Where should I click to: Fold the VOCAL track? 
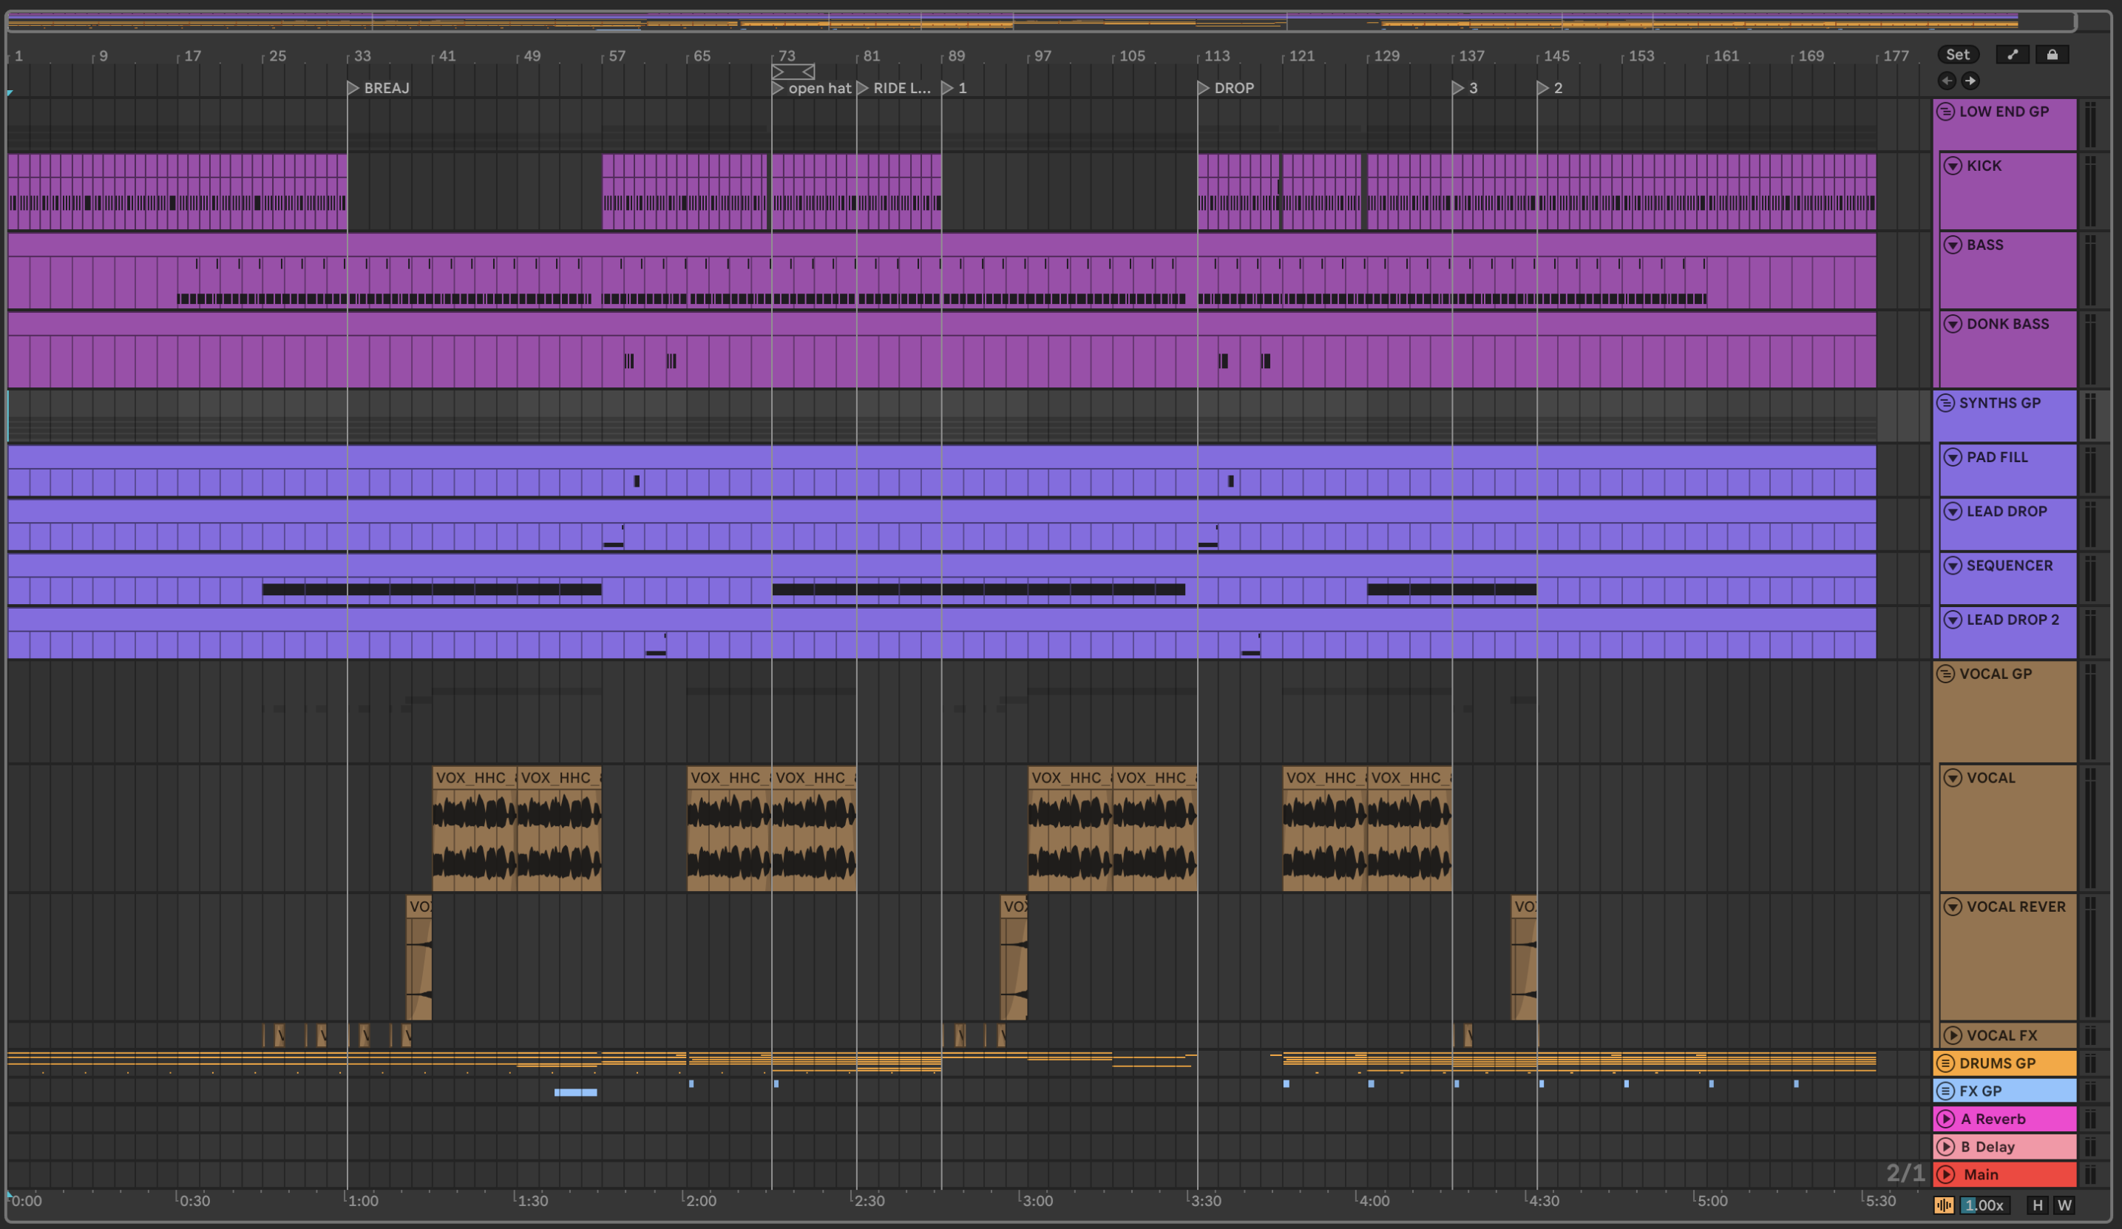(1953, 779)
